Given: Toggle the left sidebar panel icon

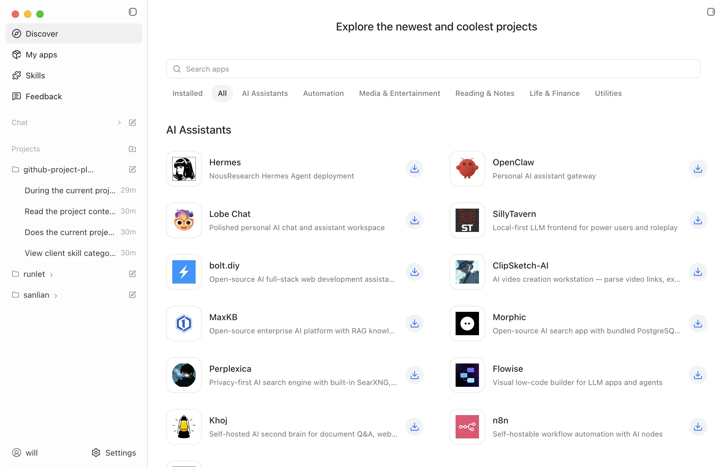Looking at the screenshot, I should (133, 12).
